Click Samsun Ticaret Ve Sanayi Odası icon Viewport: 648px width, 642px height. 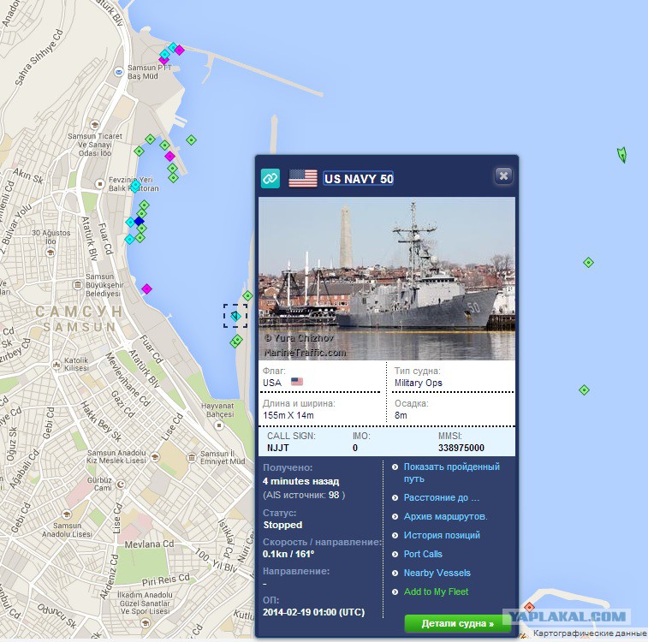click(x=95, y=125)
